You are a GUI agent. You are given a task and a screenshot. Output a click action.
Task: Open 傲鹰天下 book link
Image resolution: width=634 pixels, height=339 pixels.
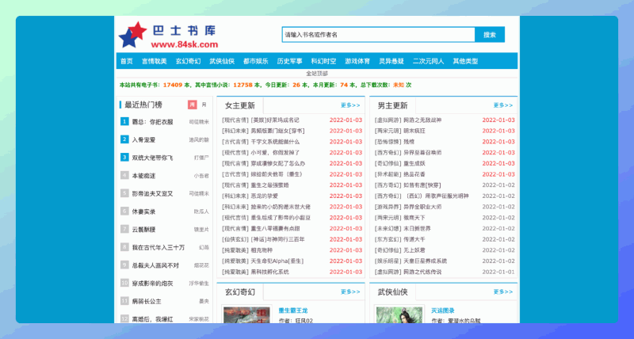tap(414, 218)
